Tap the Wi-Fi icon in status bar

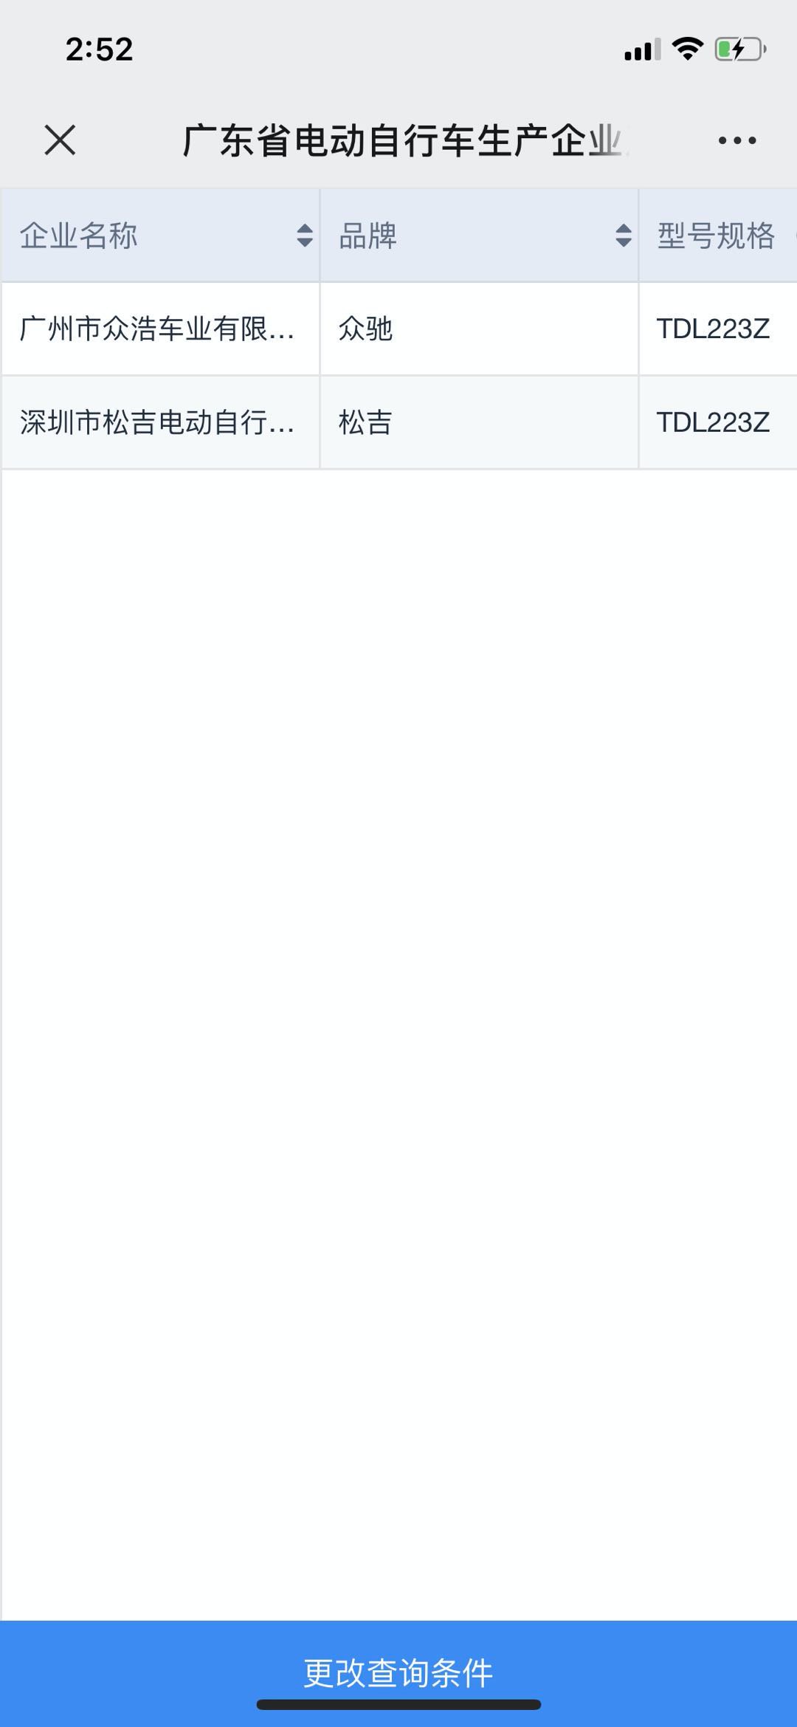pos(687,49)
